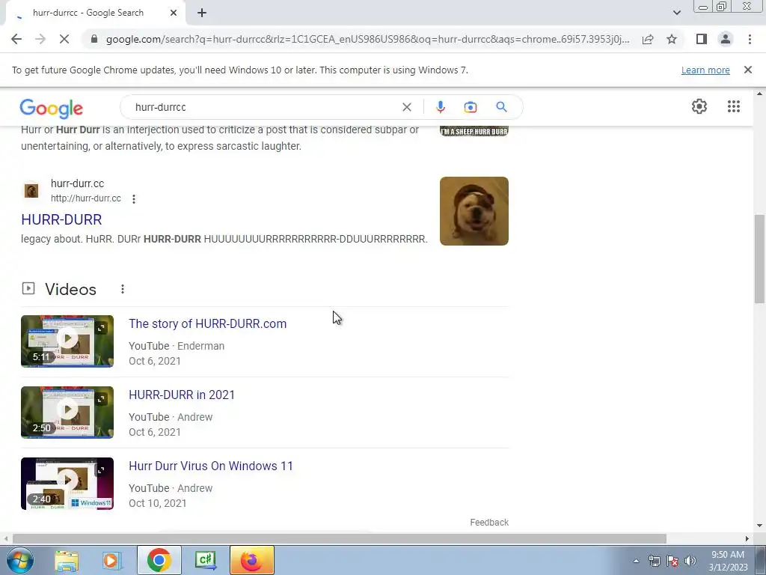Open Firefox from the taskbar
The image size is (766, 575).
pos(251,560)
